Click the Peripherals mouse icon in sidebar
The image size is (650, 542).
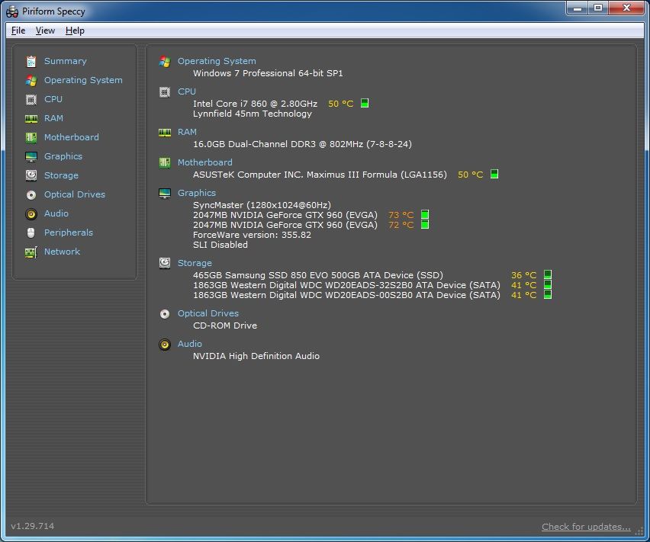coord(31,233)
